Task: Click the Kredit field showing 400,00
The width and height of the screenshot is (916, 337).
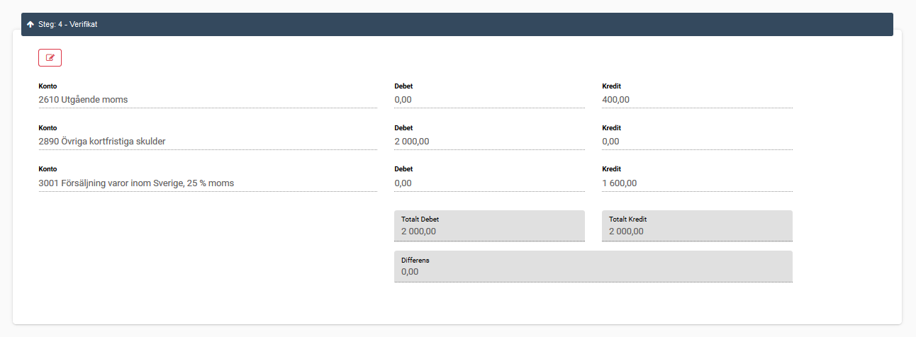Action: 696,100
